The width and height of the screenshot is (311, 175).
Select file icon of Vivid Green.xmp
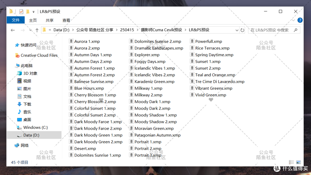click(x=192, y=95)
